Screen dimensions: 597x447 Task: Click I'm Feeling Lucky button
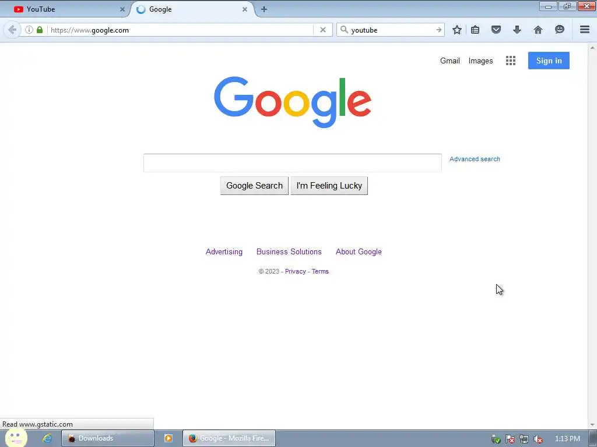click(x=329, y=186)
